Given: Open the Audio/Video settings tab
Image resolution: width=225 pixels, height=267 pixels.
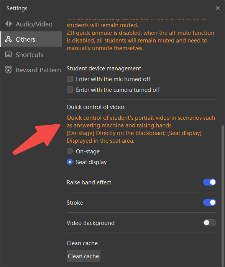Looking at the screenshot, I should (31, 24).
